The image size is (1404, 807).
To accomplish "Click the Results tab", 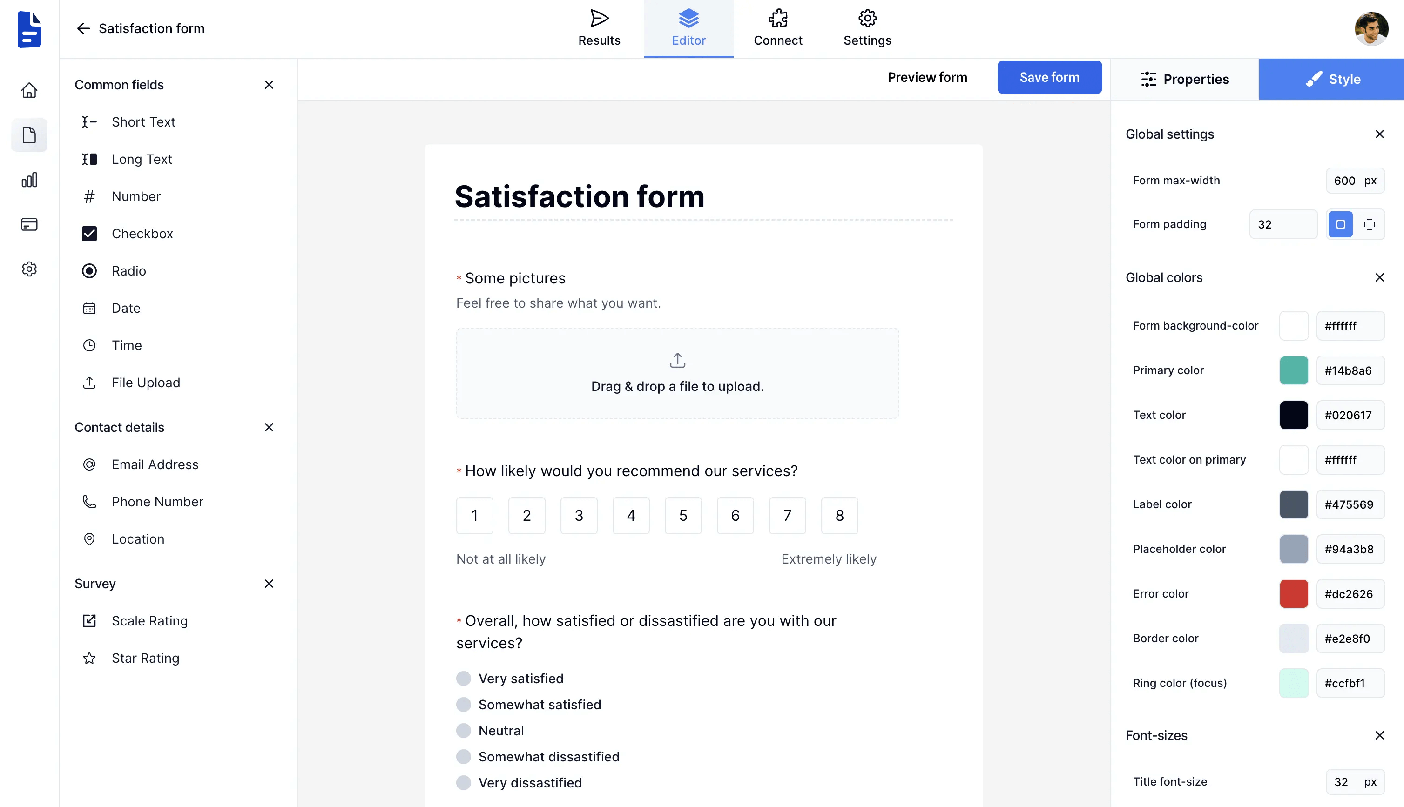I will pos(600,28).
